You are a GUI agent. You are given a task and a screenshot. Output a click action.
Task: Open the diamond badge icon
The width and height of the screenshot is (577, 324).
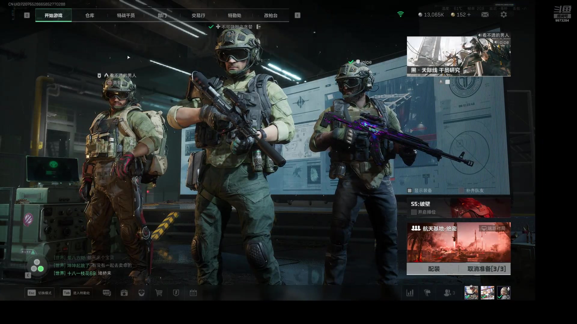pyautogui.click(x=142, y=293)
